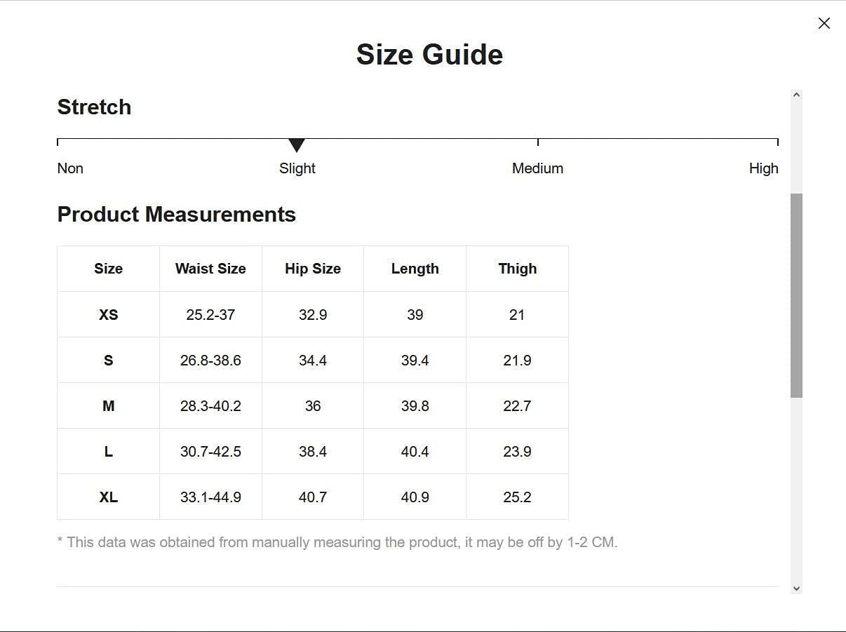Screen dimensions: 846x632
Task: Click the manual measurement footnote text
Action: click(337, 542)
